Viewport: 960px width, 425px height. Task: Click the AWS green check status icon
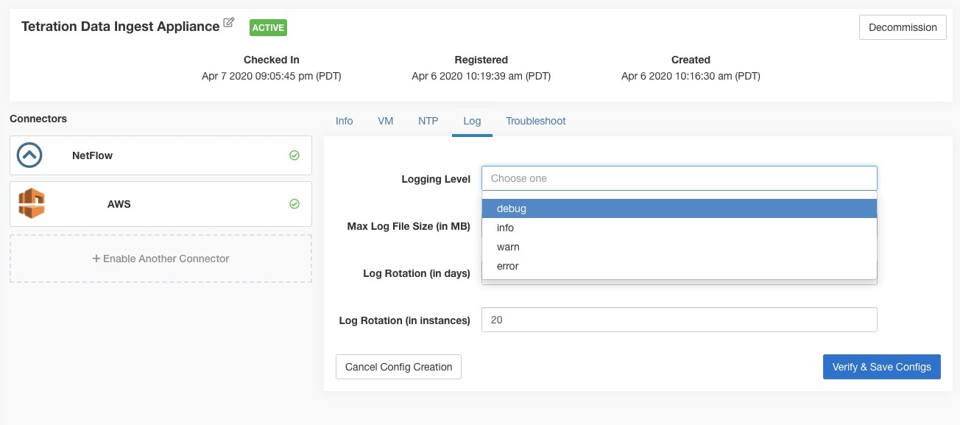coord(294,204)
